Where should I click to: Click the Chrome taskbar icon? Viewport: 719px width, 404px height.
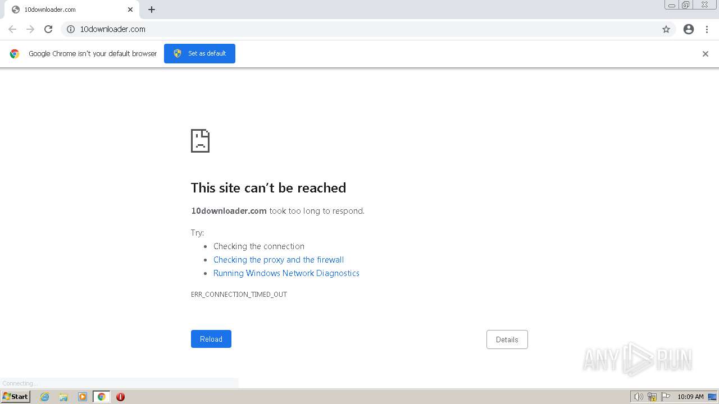click(101, 397)
